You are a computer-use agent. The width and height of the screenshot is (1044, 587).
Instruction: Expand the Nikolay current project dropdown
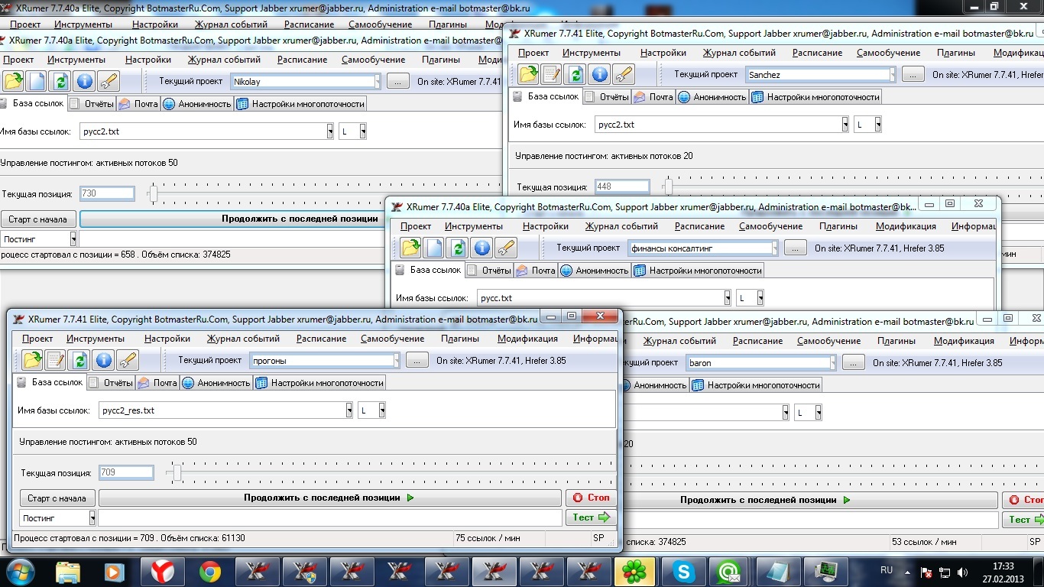tap(378, 82)
